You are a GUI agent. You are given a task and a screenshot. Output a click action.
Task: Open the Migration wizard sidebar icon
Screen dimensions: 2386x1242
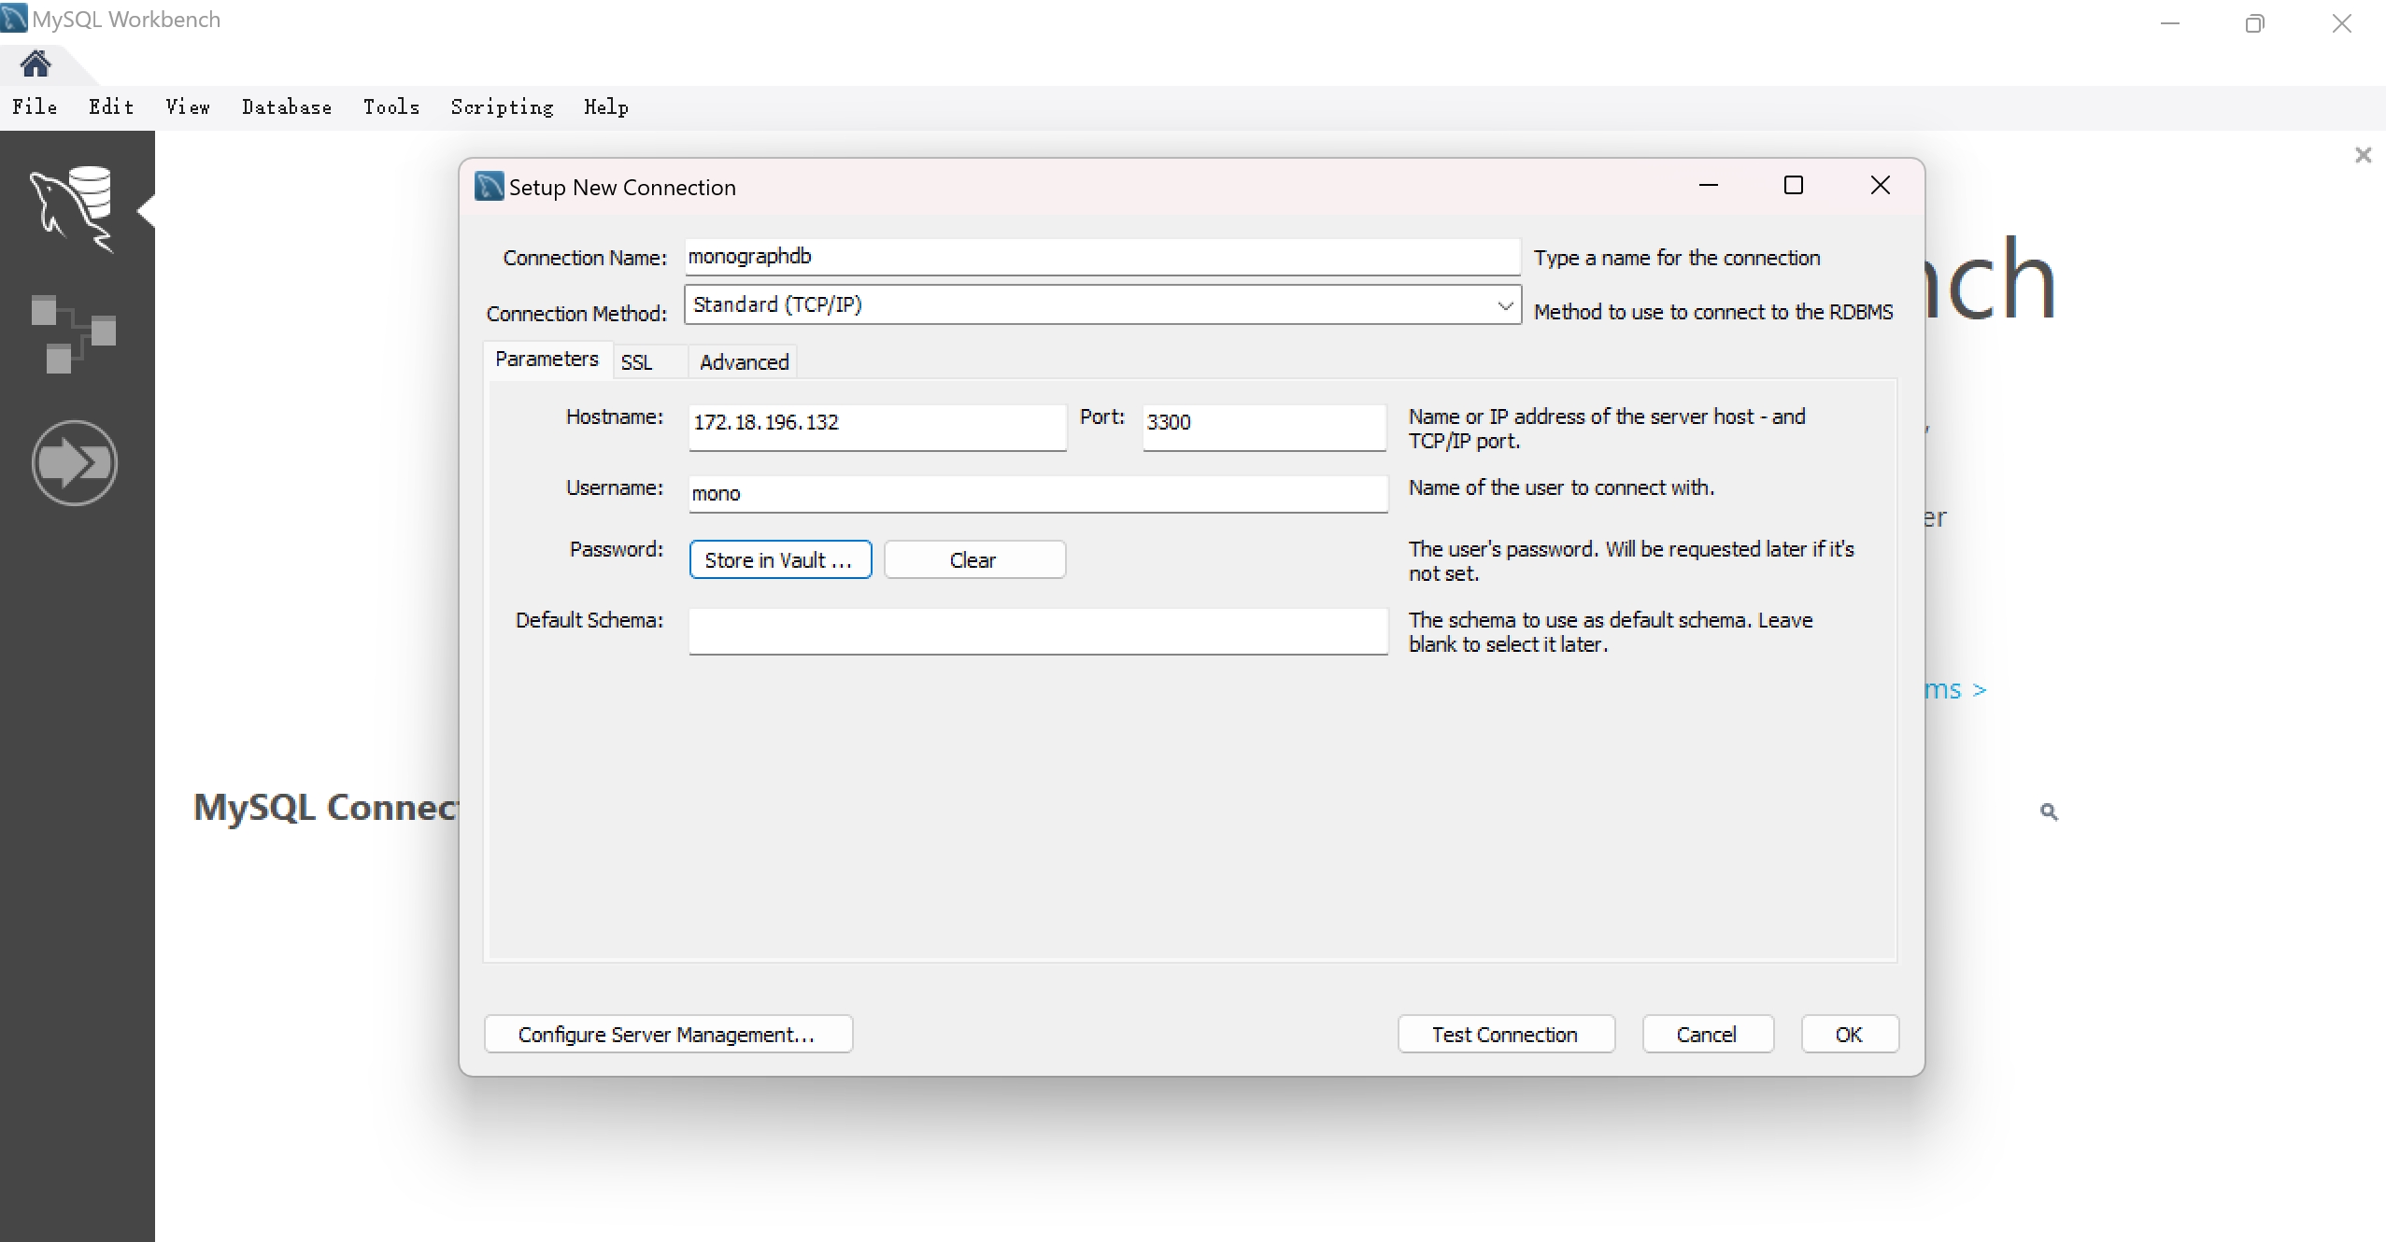coord(74,462)
